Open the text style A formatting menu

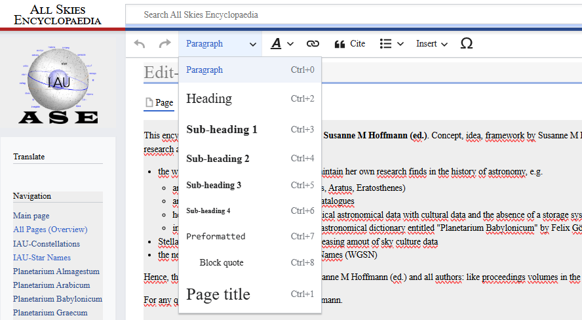282,44
